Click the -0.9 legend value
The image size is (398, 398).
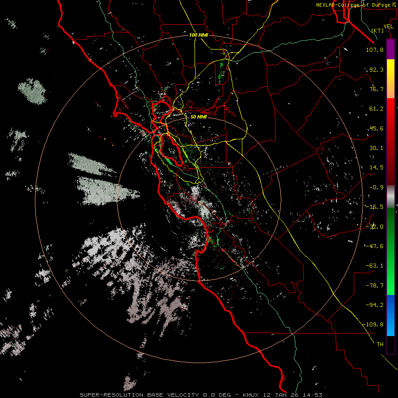click(376, 188)
